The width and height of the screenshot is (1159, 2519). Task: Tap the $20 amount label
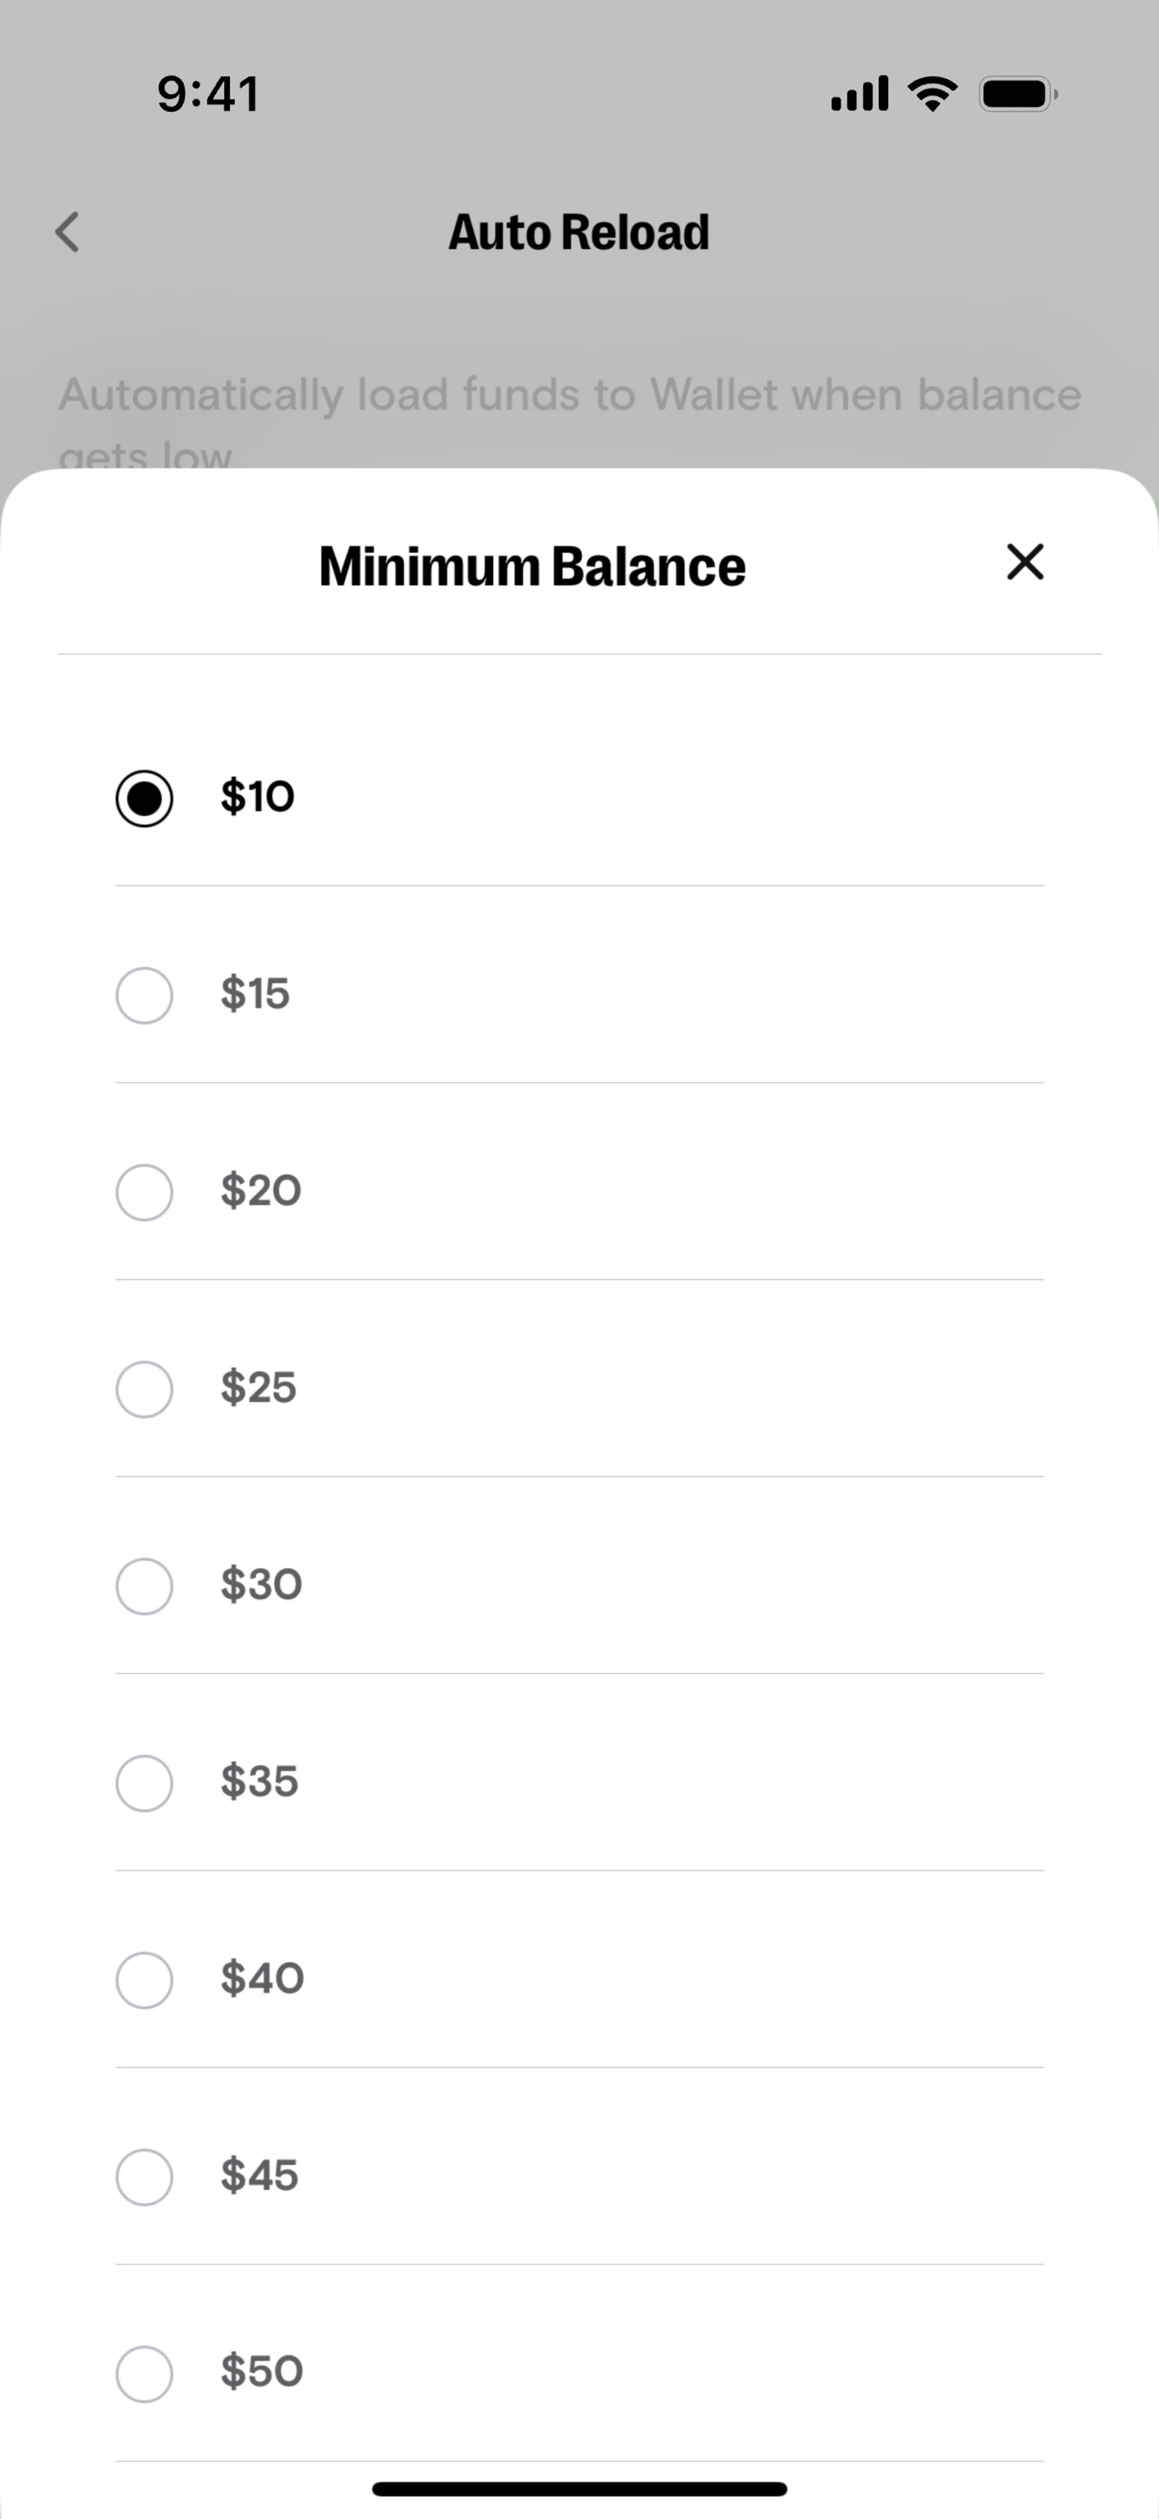tap(260, 1191)
